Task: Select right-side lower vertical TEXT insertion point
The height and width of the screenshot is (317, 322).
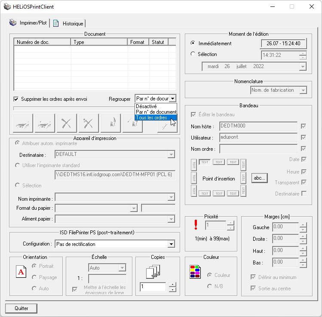Action: pos(243,191)
